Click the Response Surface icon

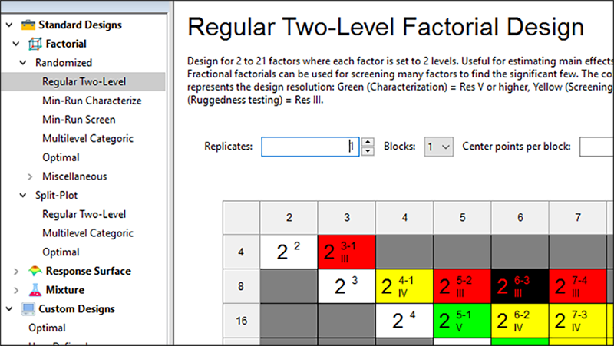pos(35,271)
